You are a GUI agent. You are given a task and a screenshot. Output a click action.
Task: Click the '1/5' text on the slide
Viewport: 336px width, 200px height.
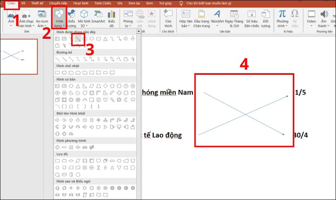pyautogui.click(x=300, y=92)
